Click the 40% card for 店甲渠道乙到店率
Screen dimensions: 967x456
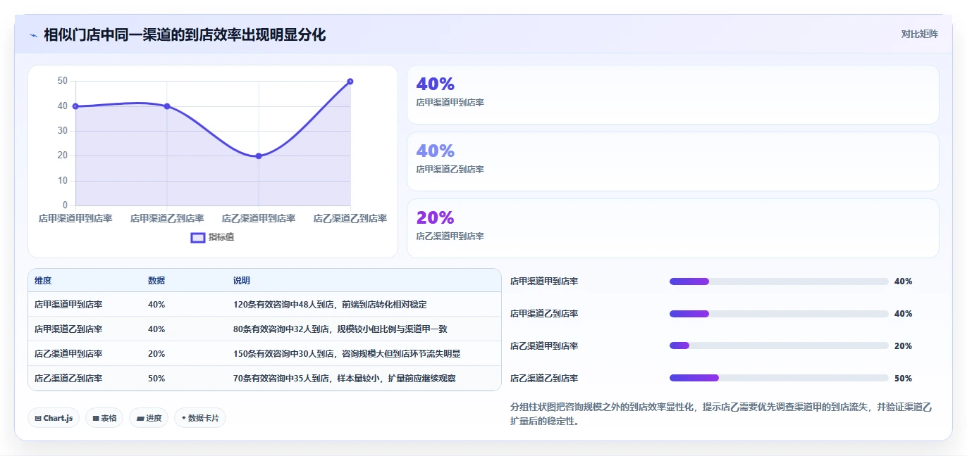coord(673,162)
